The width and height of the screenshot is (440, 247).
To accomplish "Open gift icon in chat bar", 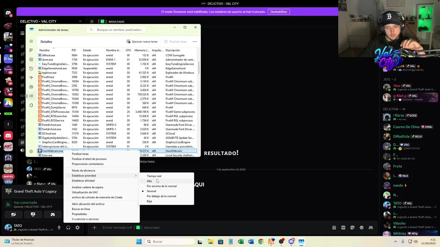I will (334, 227).
